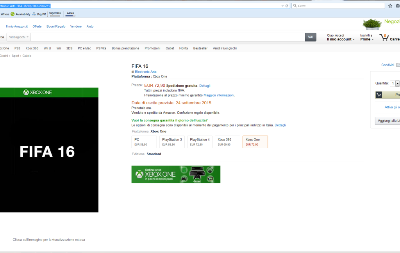This screenshot has height=253, width=400.
Task: Select the PlayStation 4 platform option
Action: tap(200, 142)
